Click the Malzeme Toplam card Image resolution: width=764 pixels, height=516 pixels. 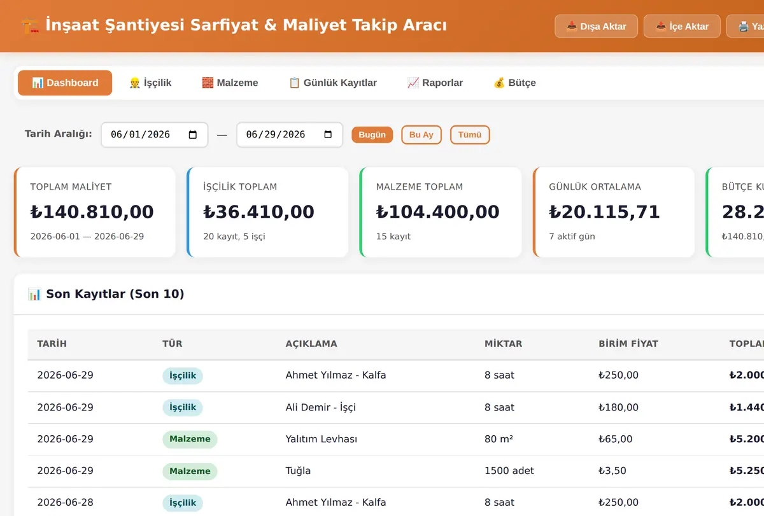pyautogui.click(x=441, y=213)
